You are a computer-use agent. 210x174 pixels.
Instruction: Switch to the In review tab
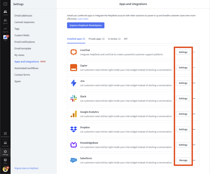[x=114, y=39]
